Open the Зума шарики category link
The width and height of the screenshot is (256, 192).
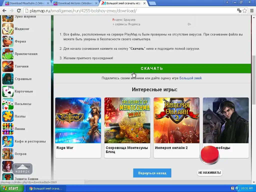[x=25, y=16]
